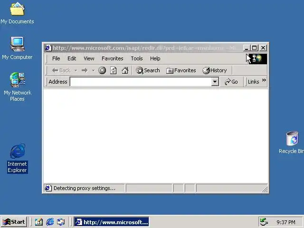This screenshot has height=228, width=304.
Task: Click the microsoft.com taskbar button
Action: pyautogui.click(x=112, y=222)
